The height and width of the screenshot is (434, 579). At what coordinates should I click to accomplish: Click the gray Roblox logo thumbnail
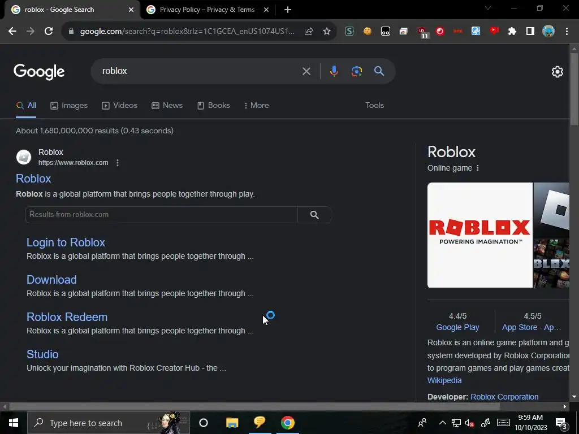[x=551, y=210]
